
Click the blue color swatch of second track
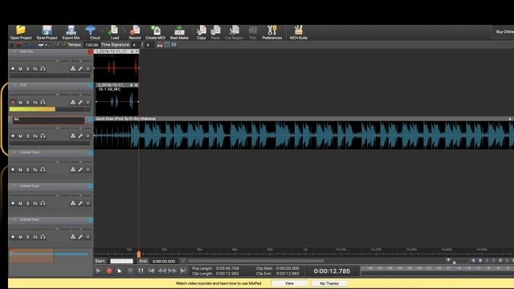(x=91, y=86)
